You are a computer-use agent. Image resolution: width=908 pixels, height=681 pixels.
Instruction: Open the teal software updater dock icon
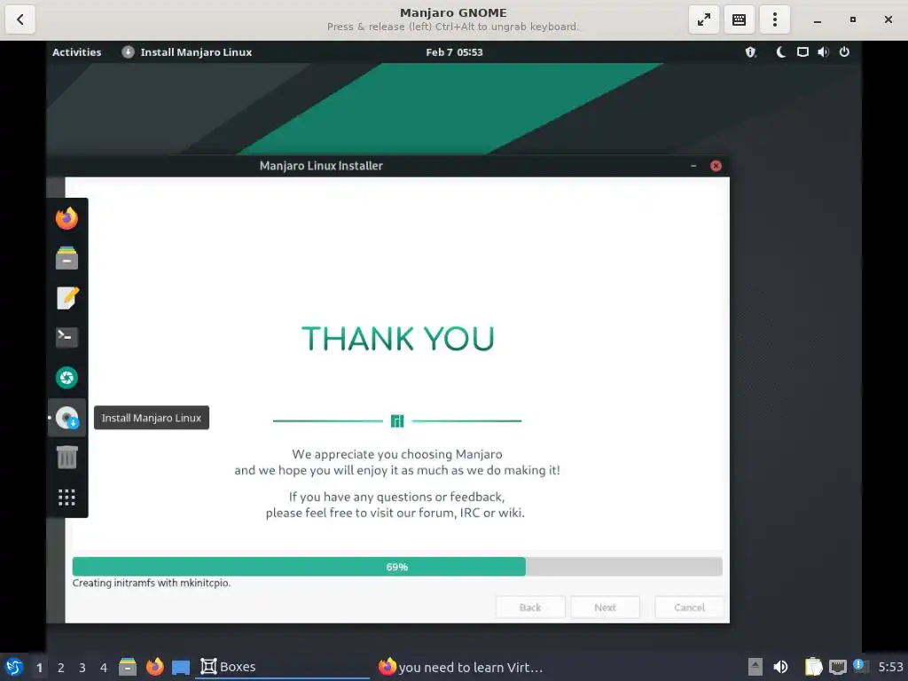coord(67,378)
